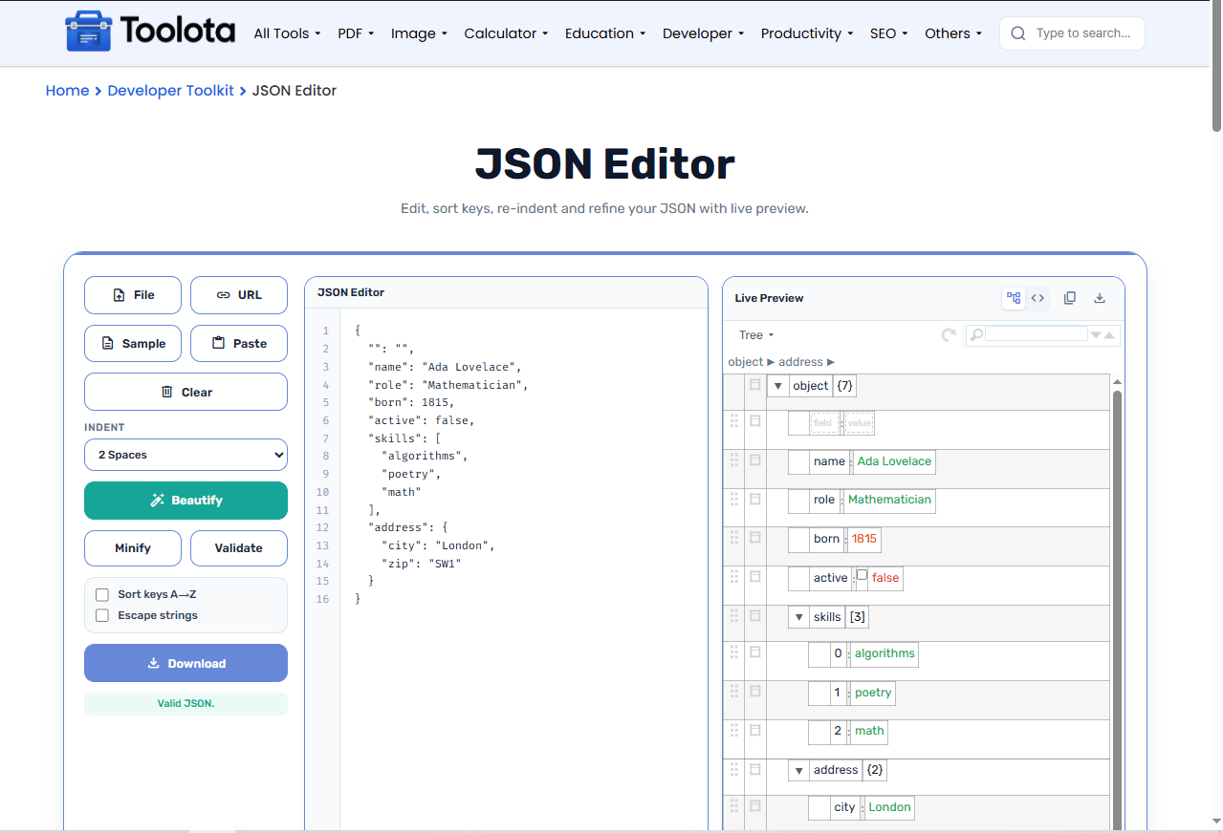The height and width of the screenshot is (833, 1223).
Task: Open action menu icon for address row
Action: [x=755, y=768]
